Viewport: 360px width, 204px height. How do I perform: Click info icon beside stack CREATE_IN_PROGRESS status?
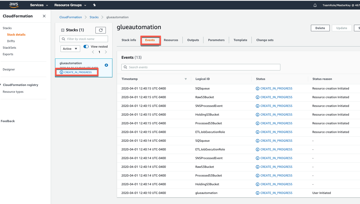point(61,72)
